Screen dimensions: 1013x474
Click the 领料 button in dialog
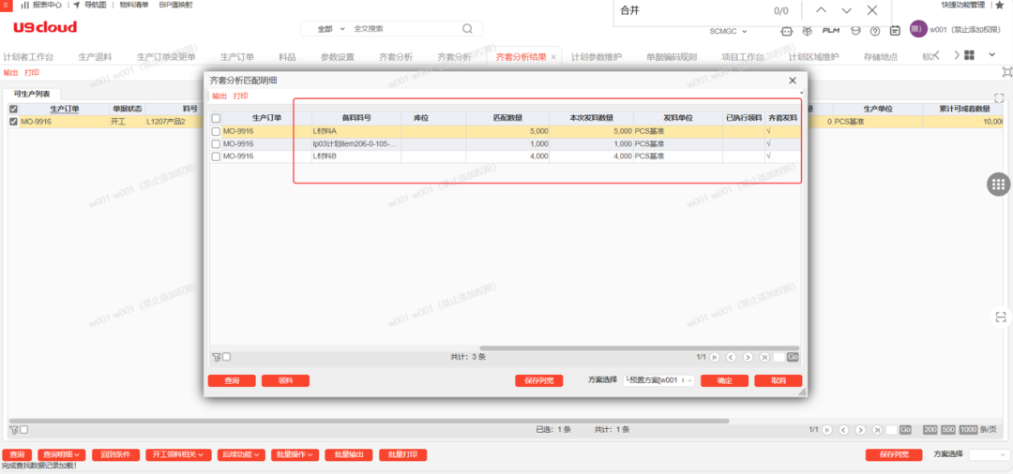(x=285, y=381)
